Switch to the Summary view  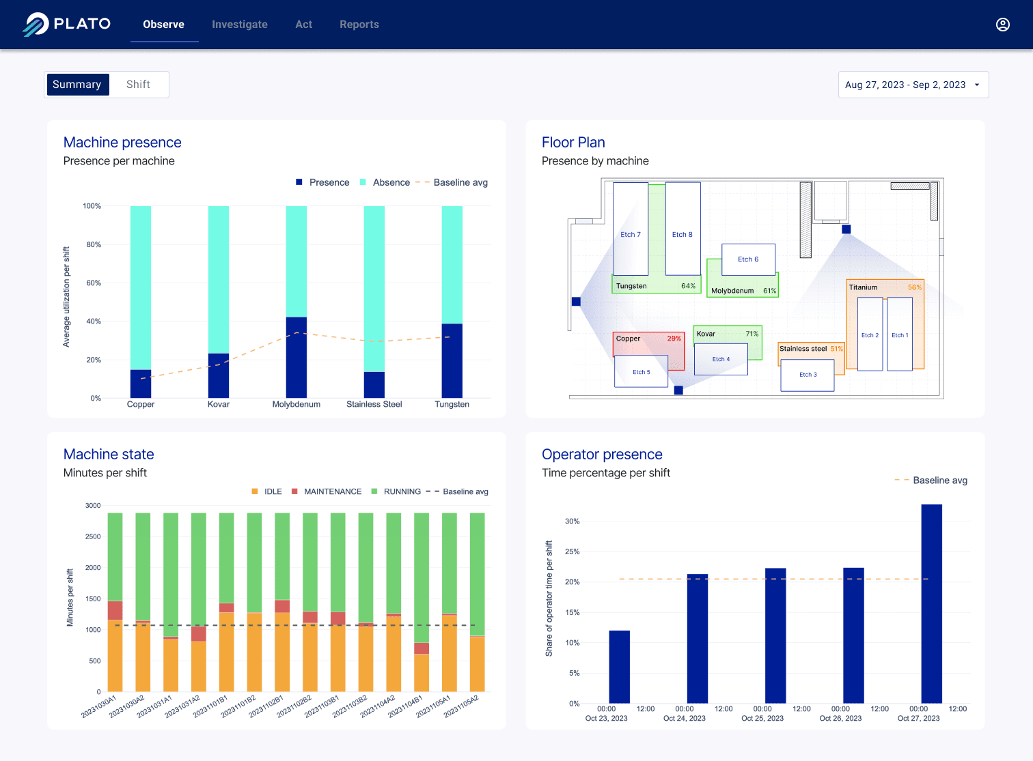(x=77, y=84)
